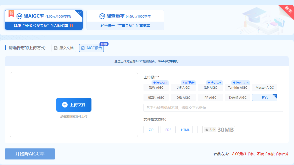
Task: Click the 支持V2.13 version tag
Action: (x=160, y=83)
